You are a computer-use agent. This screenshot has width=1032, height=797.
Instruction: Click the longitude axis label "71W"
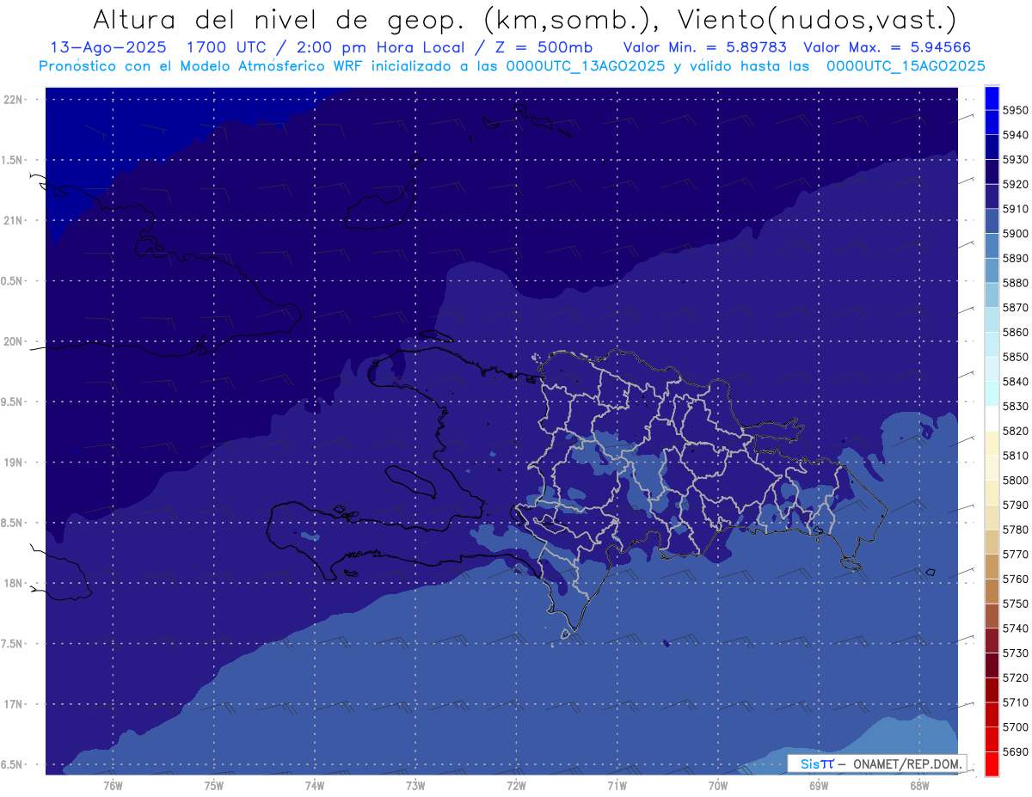click(617, 785)
